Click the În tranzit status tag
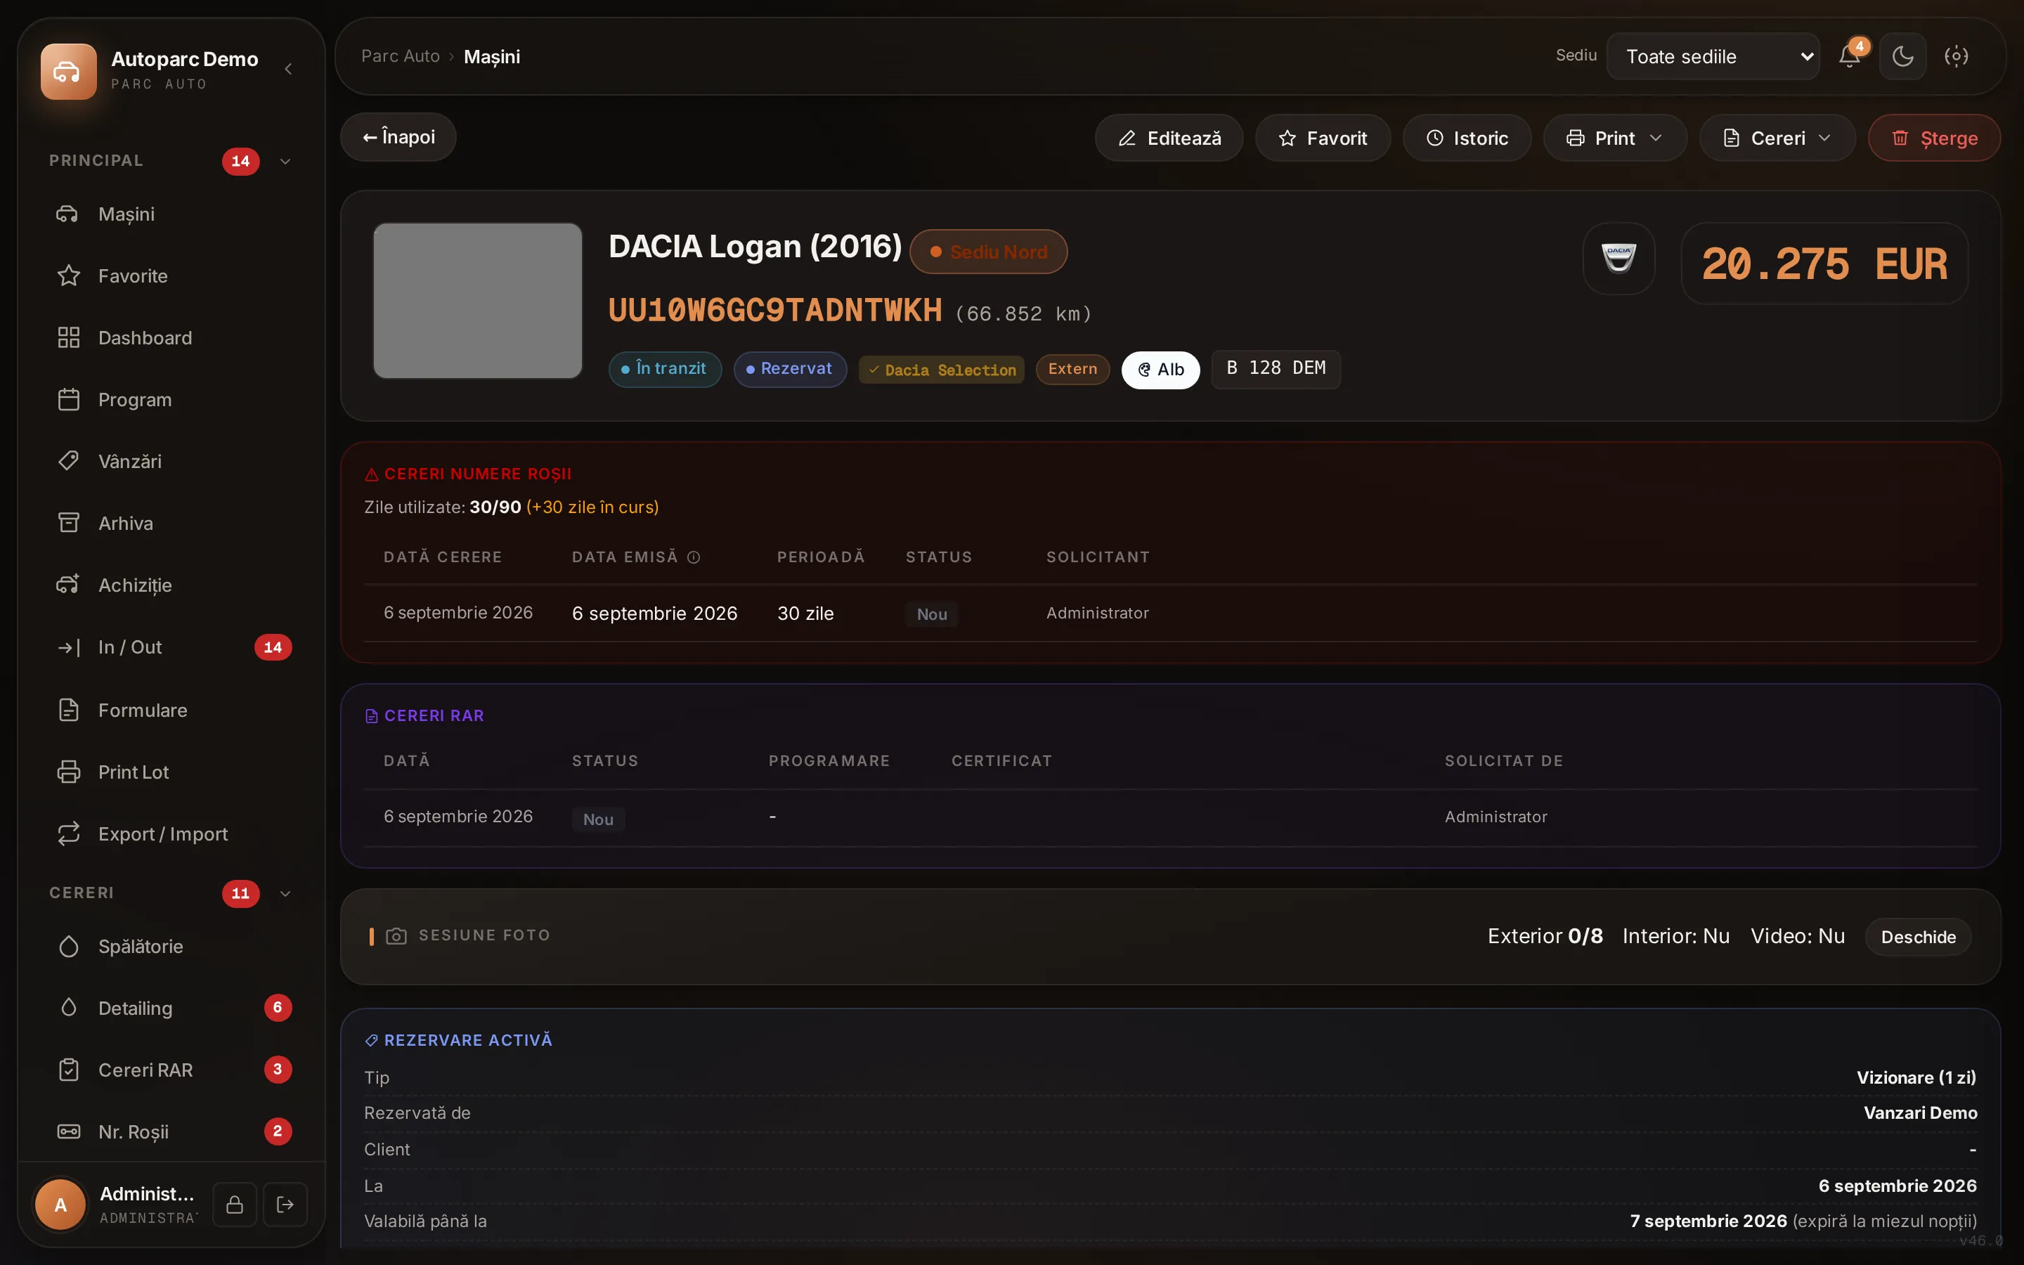 (665, 369)
